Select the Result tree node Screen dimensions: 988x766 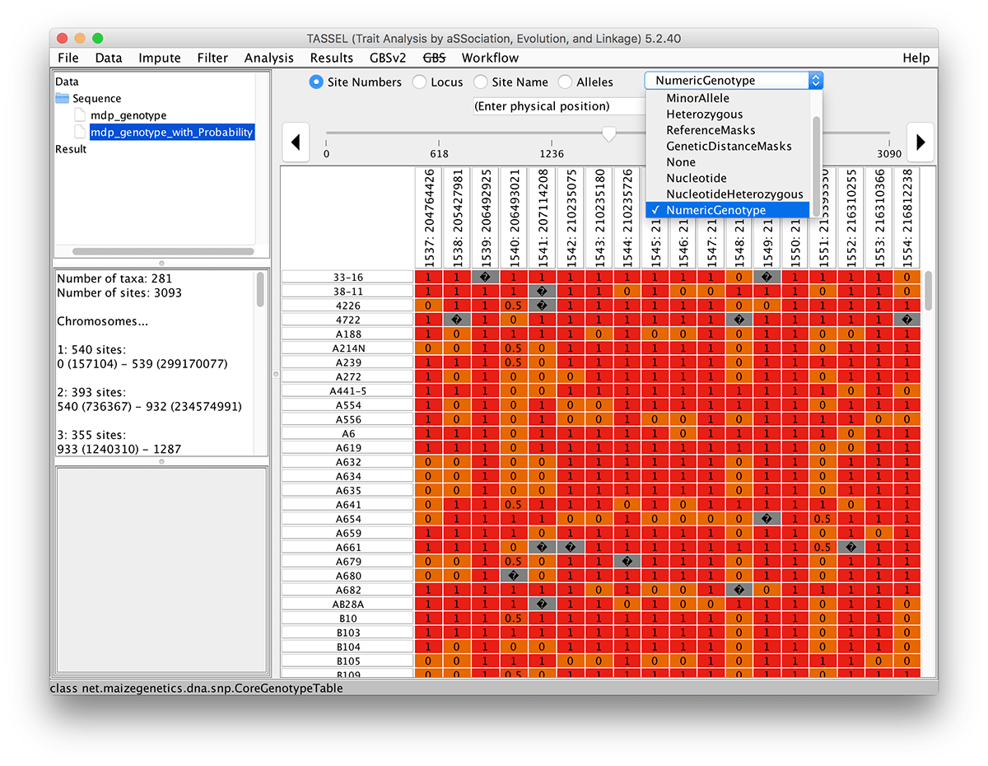pos(71,149)
